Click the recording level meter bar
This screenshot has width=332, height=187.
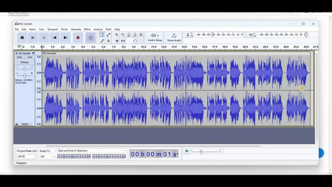click(218, 35)
